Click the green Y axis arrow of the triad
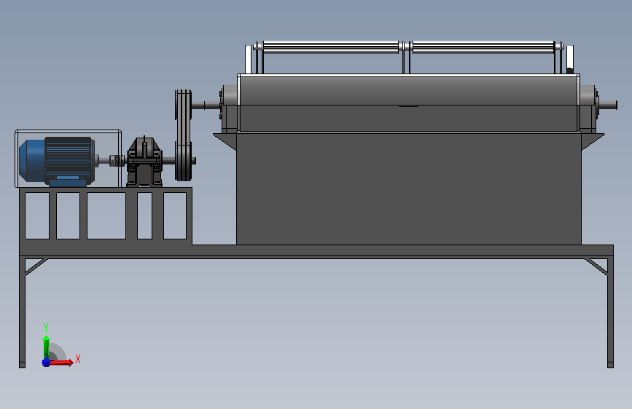Image resolution: width=632 pixels, height=409 pixels. (x=46, y=347)
